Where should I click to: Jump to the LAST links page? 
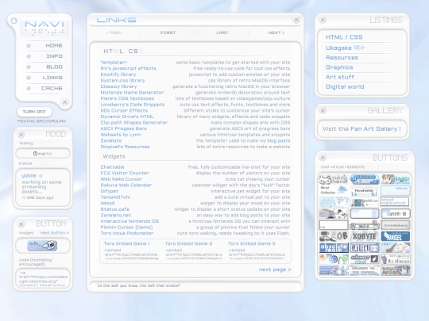(x=222, y=32)
